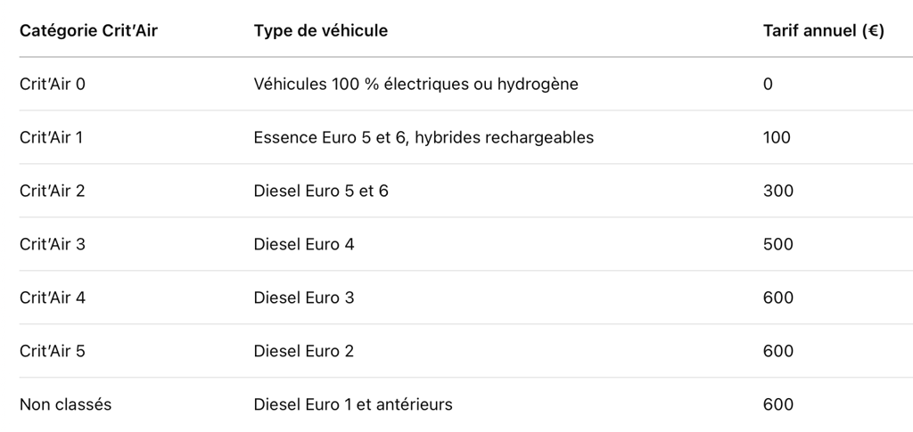The height and width of the screenshot is (432, 913).
Task: Click the 300 tariff value
Action: 778,191
